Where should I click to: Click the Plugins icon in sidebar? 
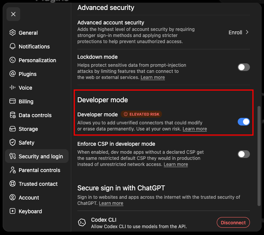tap(13, 74)
